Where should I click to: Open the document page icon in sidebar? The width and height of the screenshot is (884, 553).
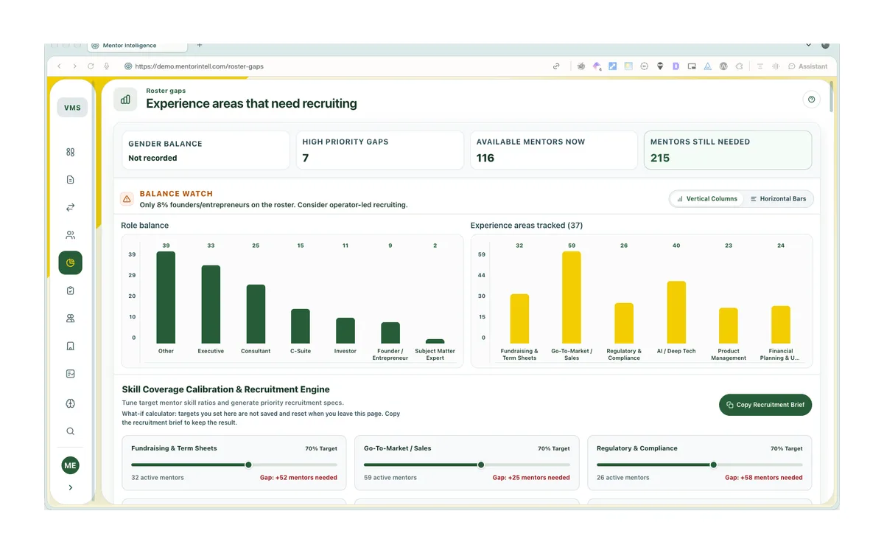coord(70,180)
